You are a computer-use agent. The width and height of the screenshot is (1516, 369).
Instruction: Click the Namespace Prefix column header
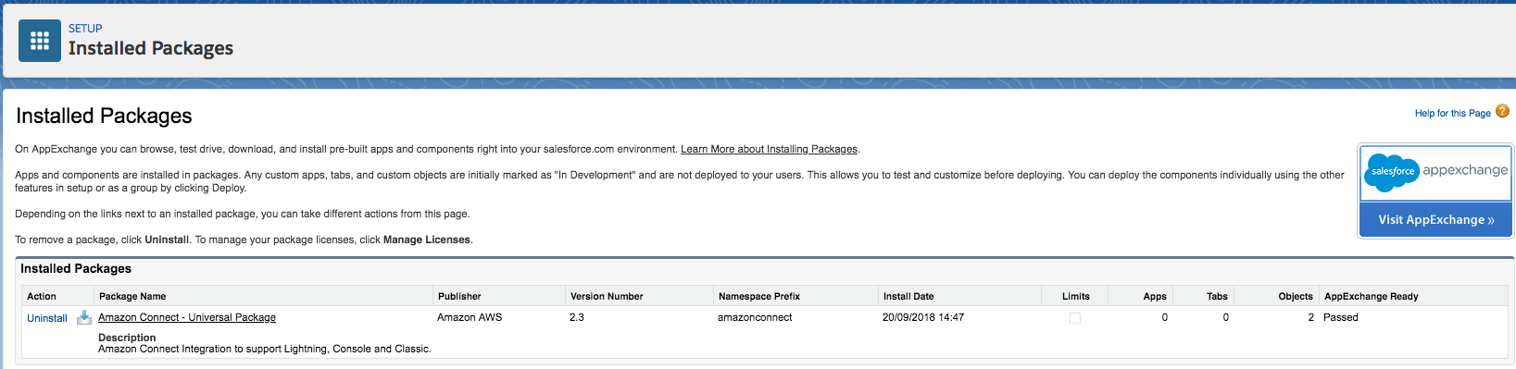tap(759, 296)
